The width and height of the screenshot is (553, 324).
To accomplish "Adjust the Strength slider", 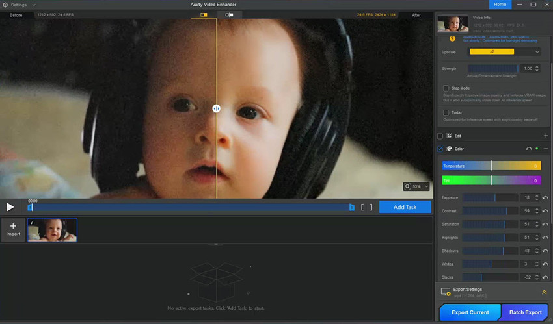I will click(493, 69).
